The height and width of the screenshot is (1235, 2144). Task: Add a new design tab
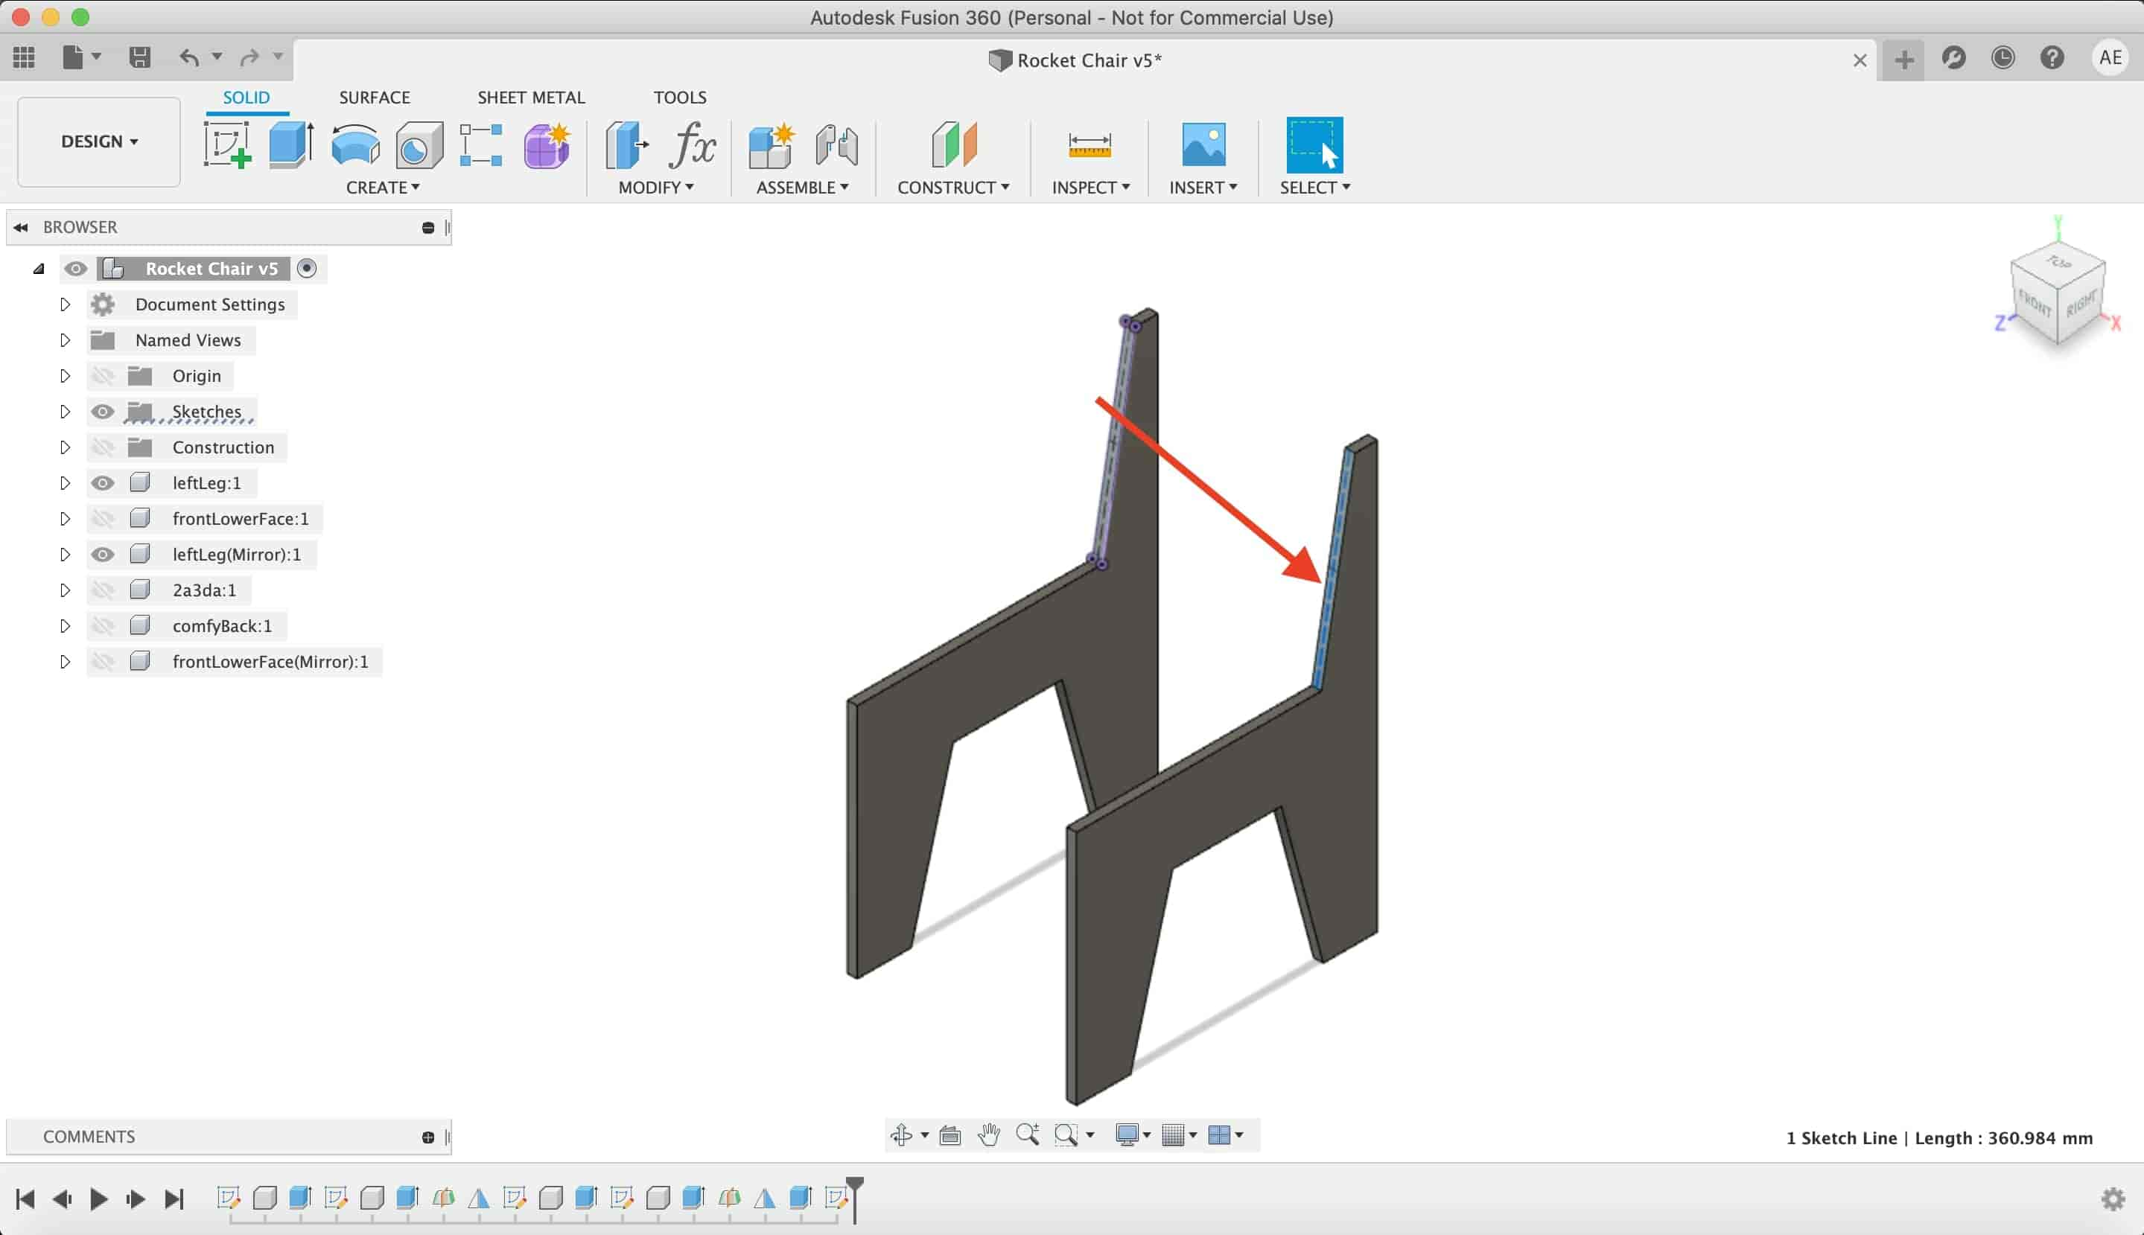1904,60
